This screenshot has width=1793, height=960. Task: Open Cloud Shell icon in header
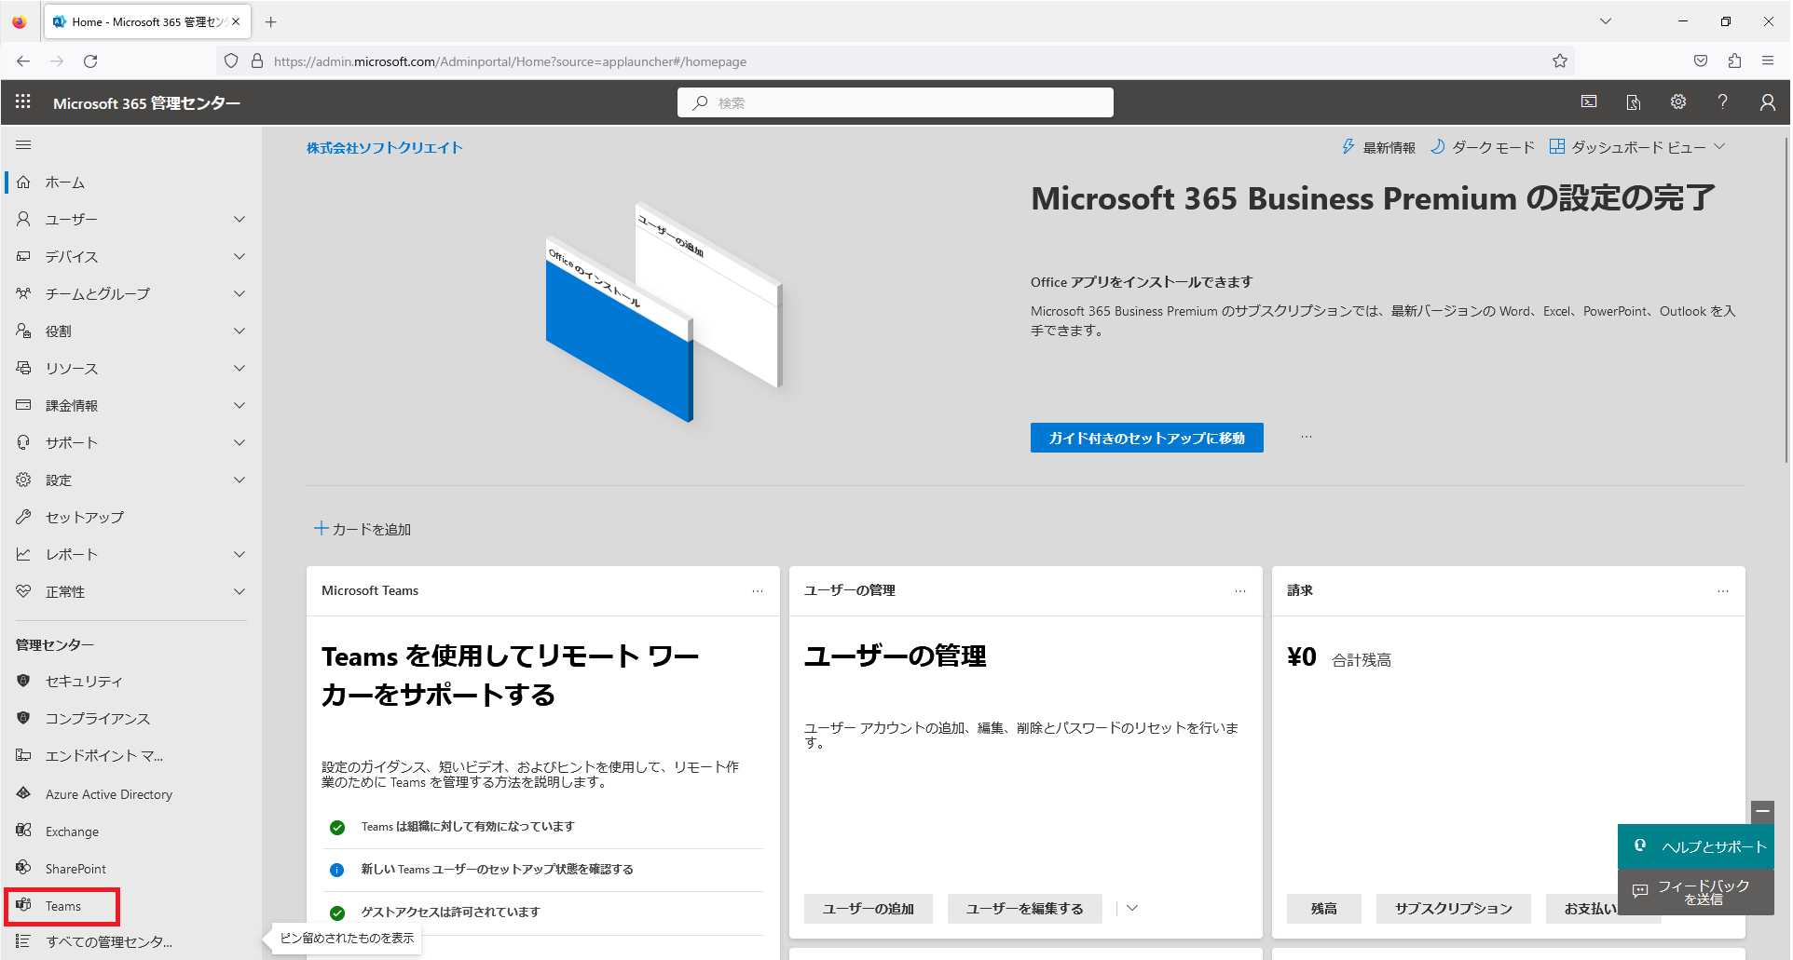pyautogui.click(x=1589, y=102)
